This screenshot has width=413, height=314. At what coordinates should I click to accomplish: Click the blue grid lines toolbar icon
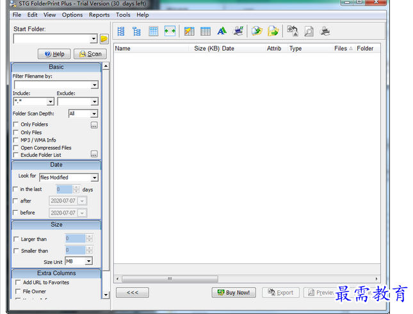tap(153, 31)
